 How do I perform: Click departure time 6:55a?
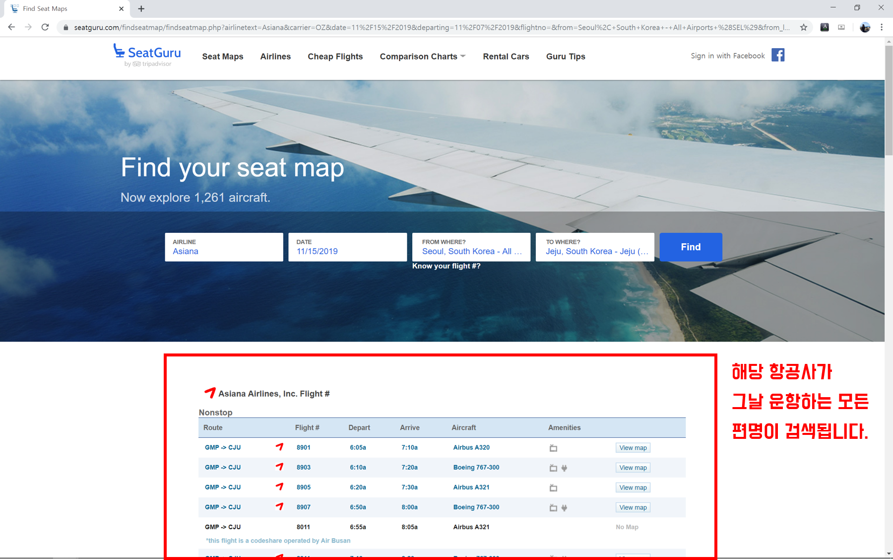(x=358, y=527)
